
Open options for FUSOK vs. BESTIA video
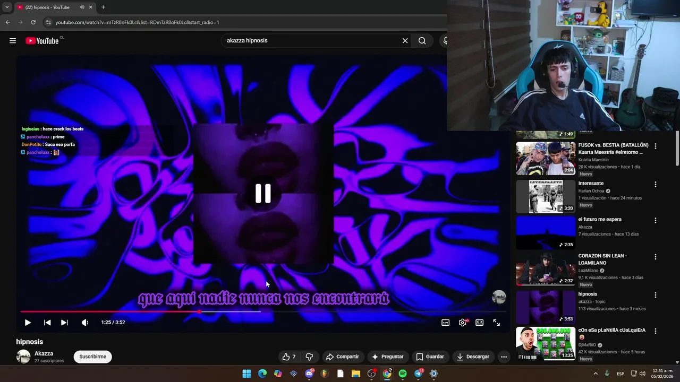pyautogui.click(x=655, y=146)
